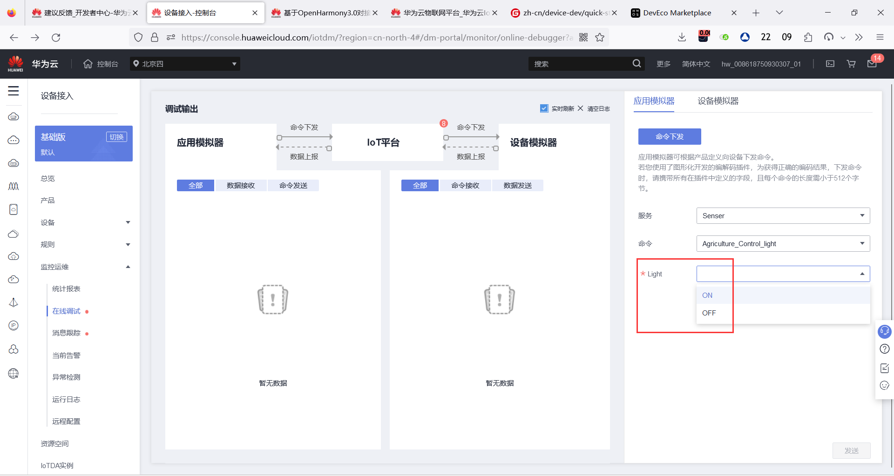Click the search magnifier icon in the top bar
The height and width of the screenshot is (476, 894).
pos(637,63)
